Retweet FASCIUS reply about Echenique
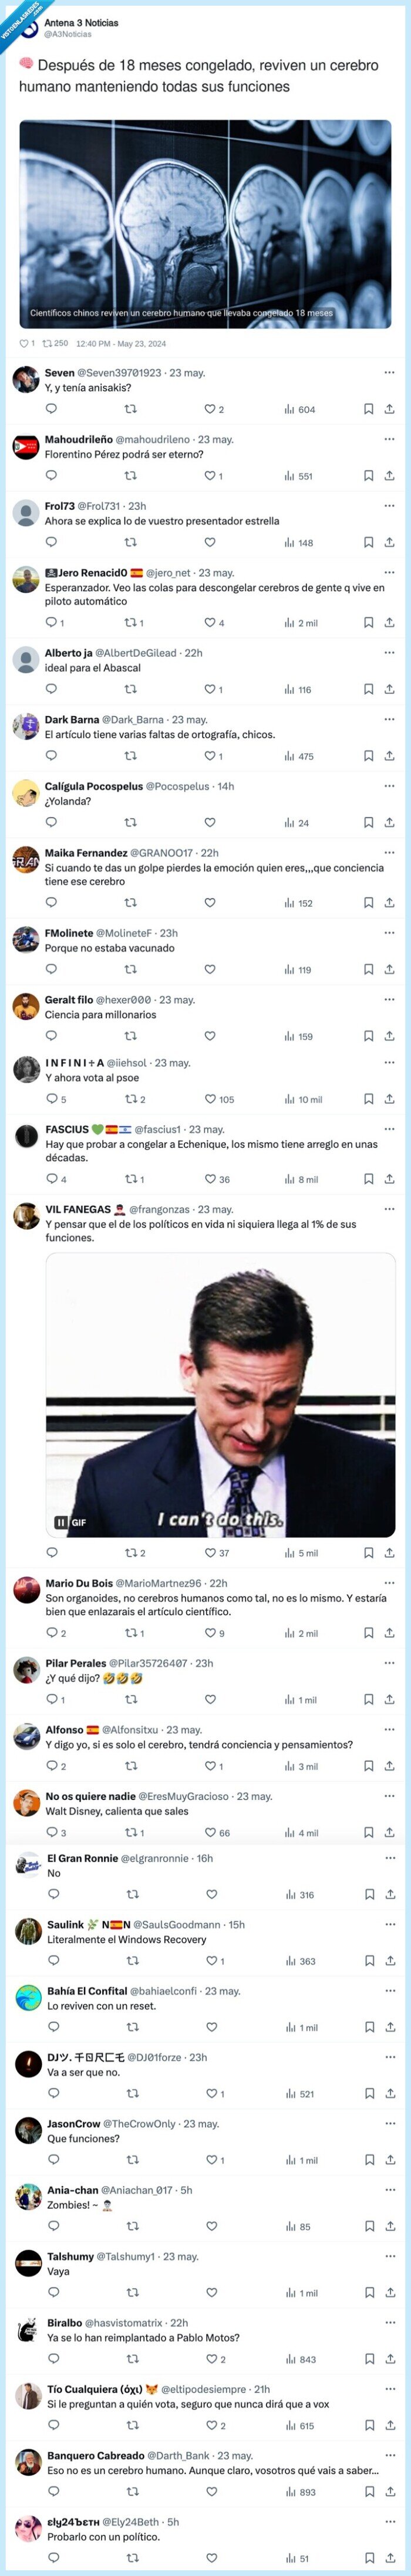The image size is (411, 2576). tap(130, 1179)
